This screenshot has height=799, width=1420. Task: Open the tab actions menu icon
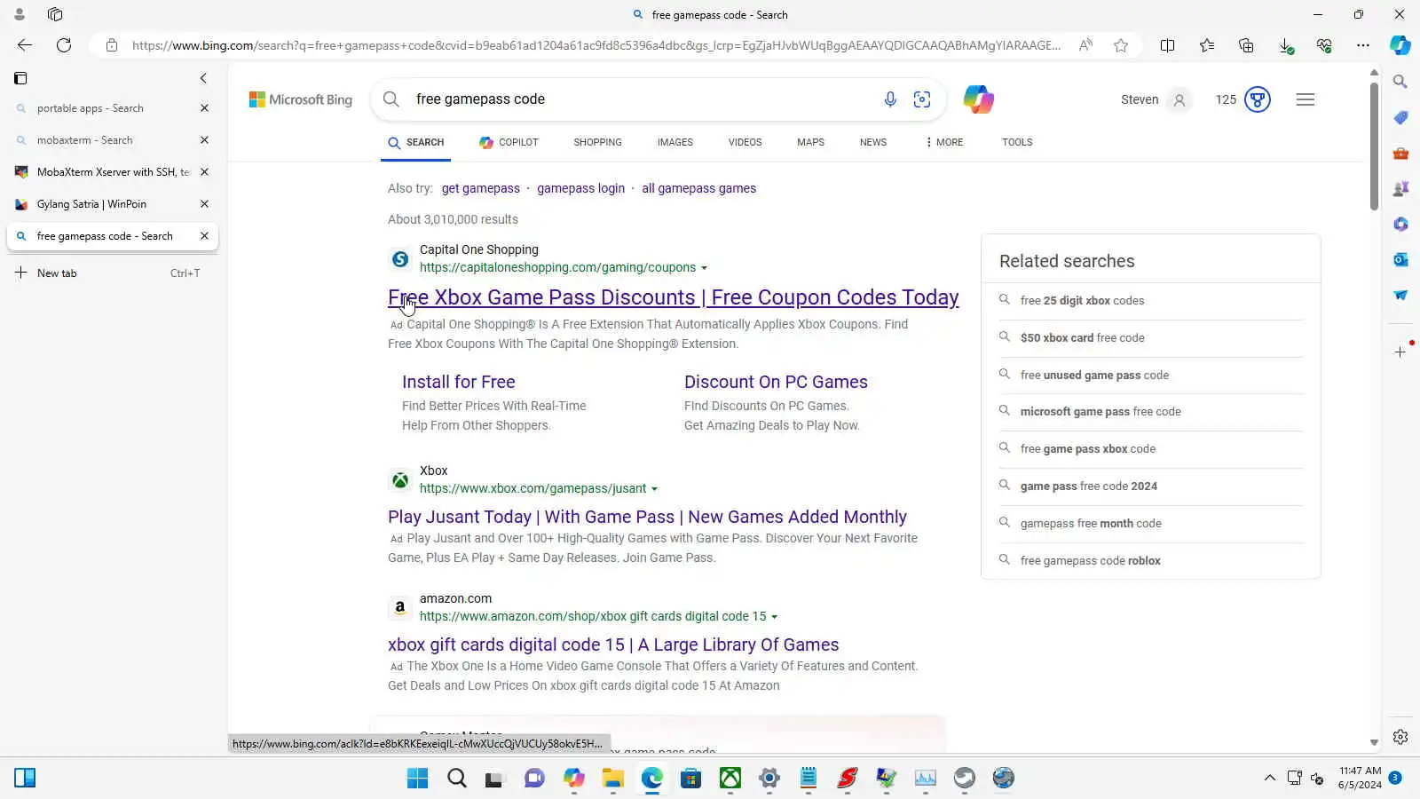coord(20,78)
